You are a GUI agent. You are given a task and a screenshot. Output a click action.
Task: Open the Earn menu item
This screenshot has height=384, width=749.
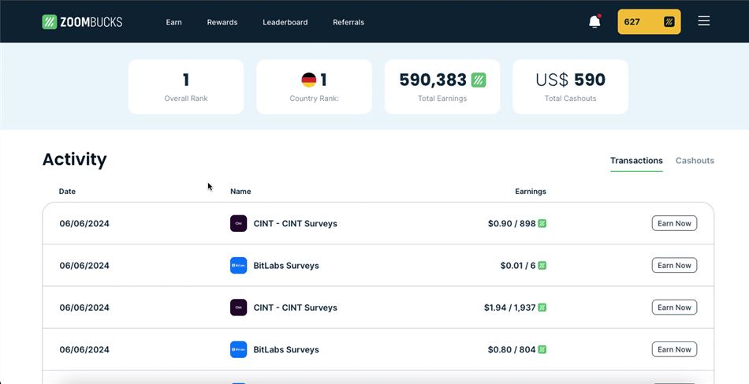coord(174,22)
